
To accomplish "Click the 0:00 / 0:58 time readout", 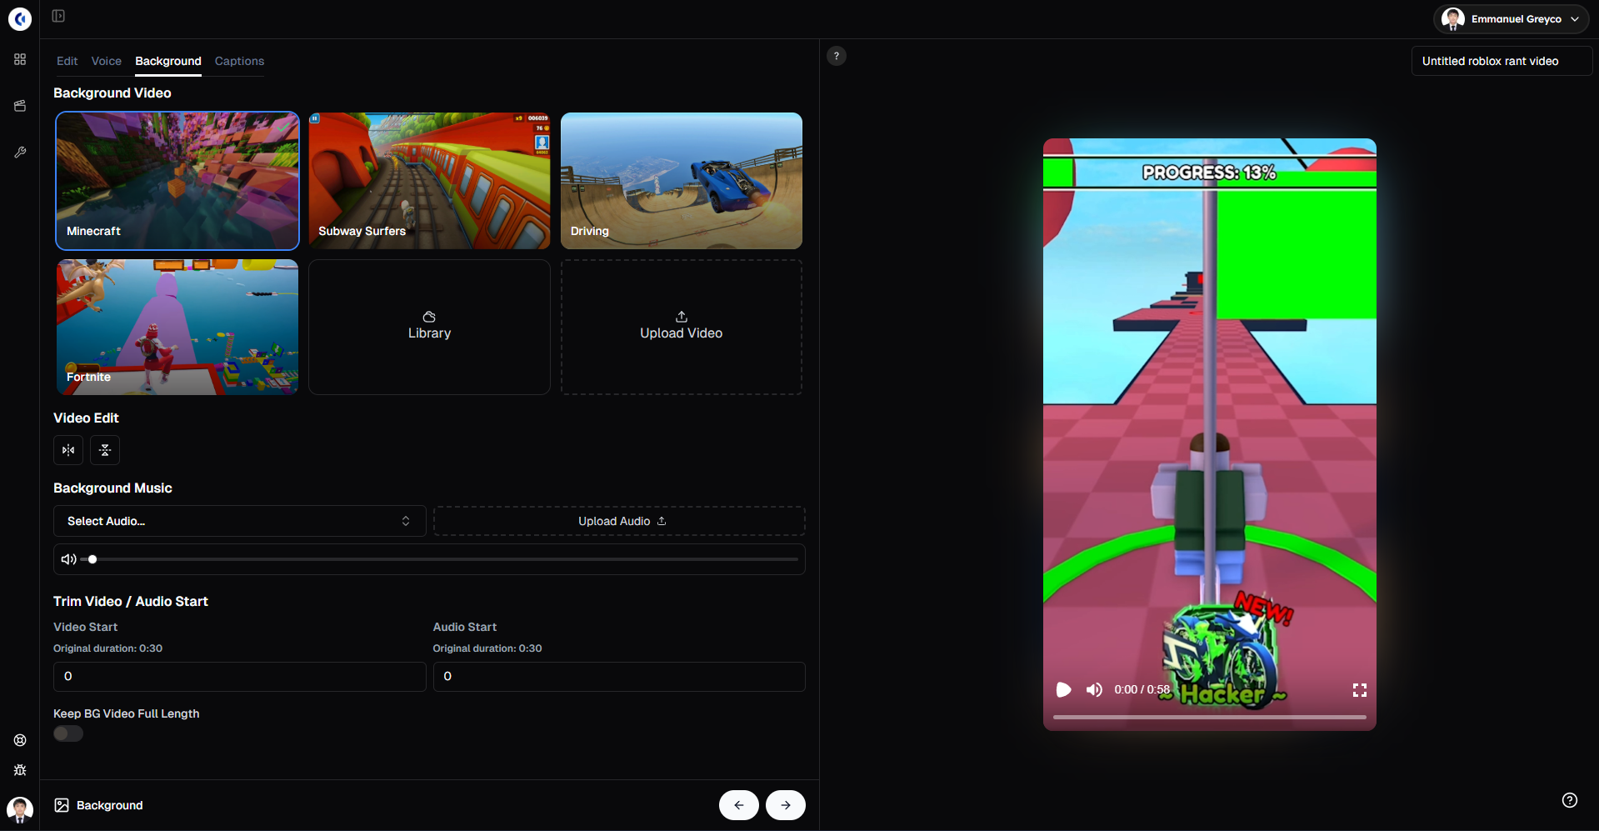I will click(1142, 689).
